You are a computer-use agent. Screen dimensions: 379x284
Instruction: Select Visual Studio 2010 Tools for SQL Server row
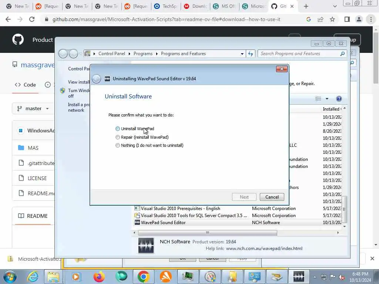coord(238,216)
